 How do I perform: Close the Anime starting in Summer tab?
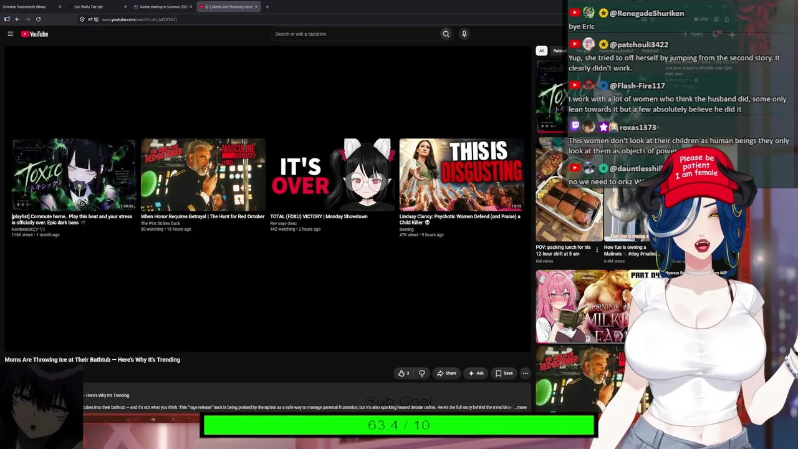pos(191,7)
